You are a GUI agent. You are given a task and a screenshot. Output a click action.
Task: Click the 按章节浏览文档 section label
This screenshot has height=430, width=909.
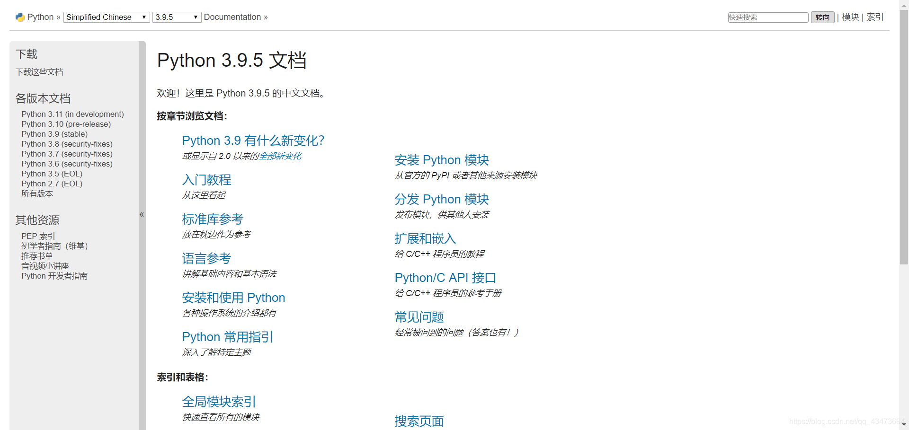pyautogui.click(x=192, y=116)
